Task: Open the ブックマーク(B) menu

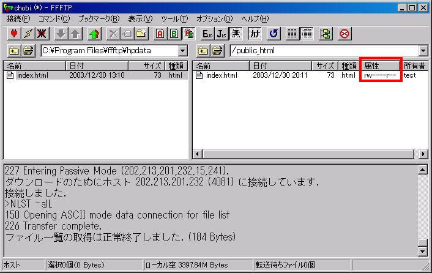Action: 99,19
